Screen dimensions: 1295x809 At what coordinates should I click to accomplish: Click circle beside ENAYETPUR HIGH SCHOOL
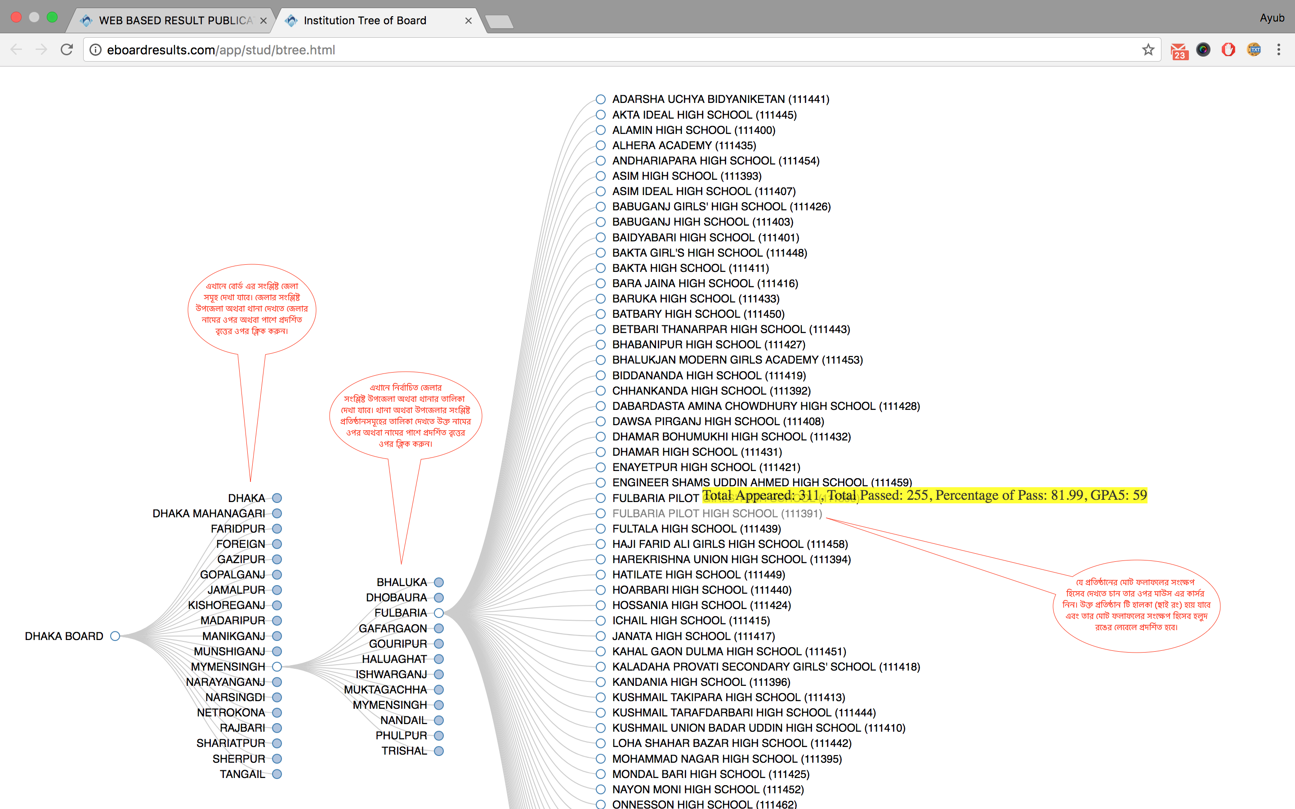point(600,467)
